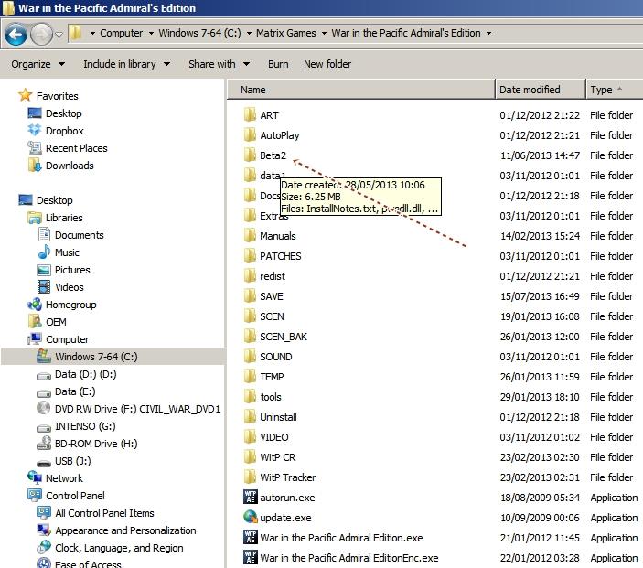Image resolution: width=643 pixels, height=568 pixels.
Task: Expand arrow after War in the Pacific breadcrumb
Action: click(x=488, y=33)
